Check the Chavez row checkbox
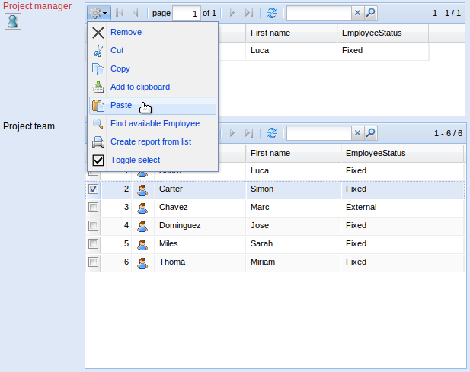The width and height of the screenshot is (470, 372). (x=93, y=208)
